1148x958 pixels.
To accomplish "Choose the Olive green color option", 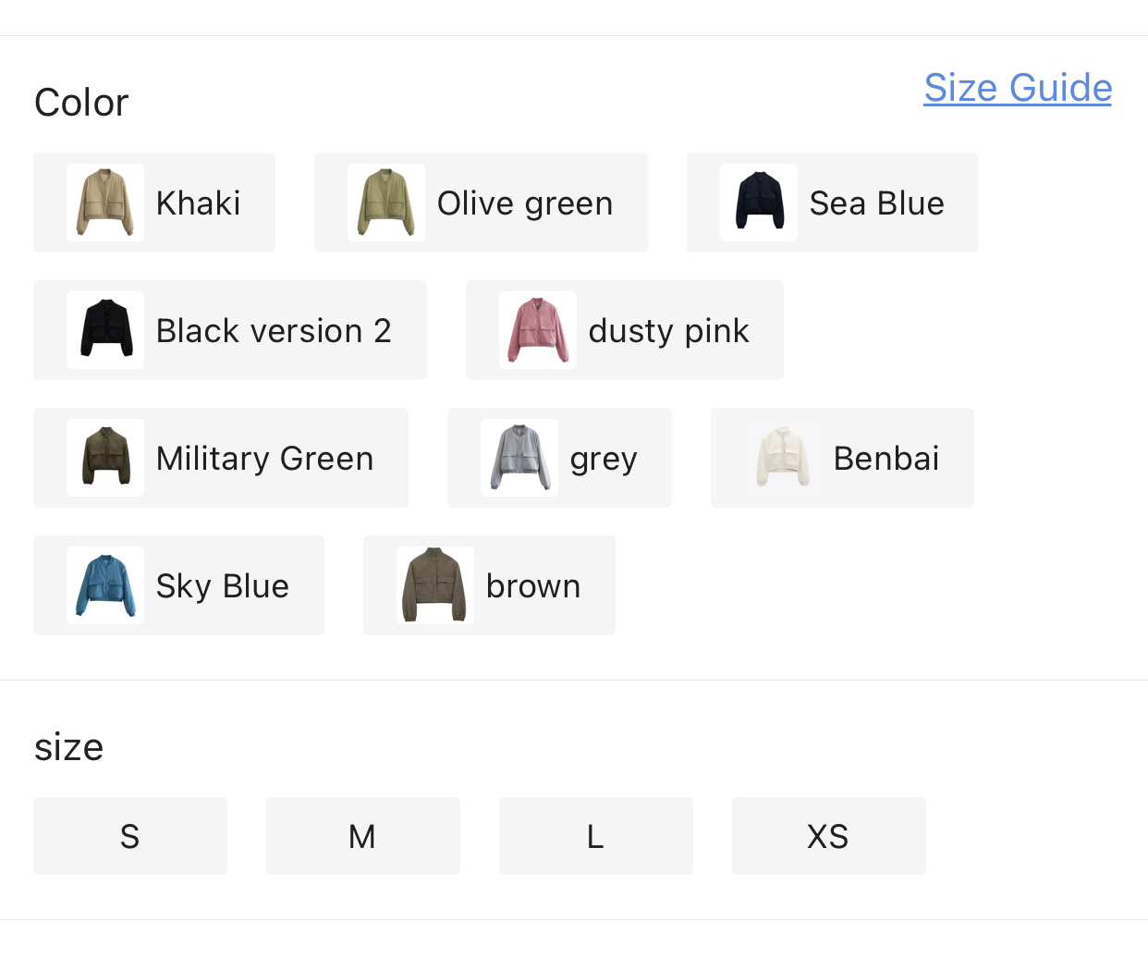I will [481, 203].
